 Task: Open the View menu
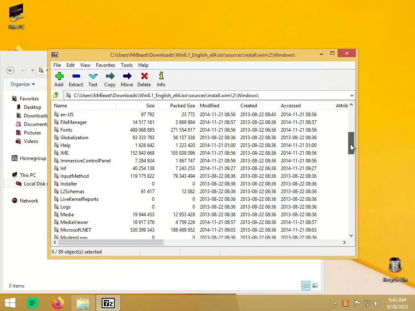click(x=85, y=65)
